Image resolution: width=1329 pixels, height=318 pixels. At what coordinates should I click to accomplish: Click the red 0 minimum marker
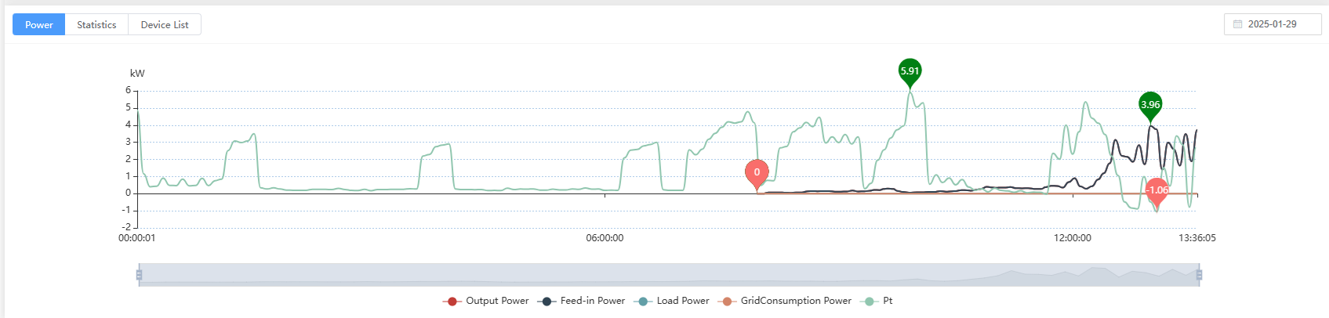tap(757, 172)
